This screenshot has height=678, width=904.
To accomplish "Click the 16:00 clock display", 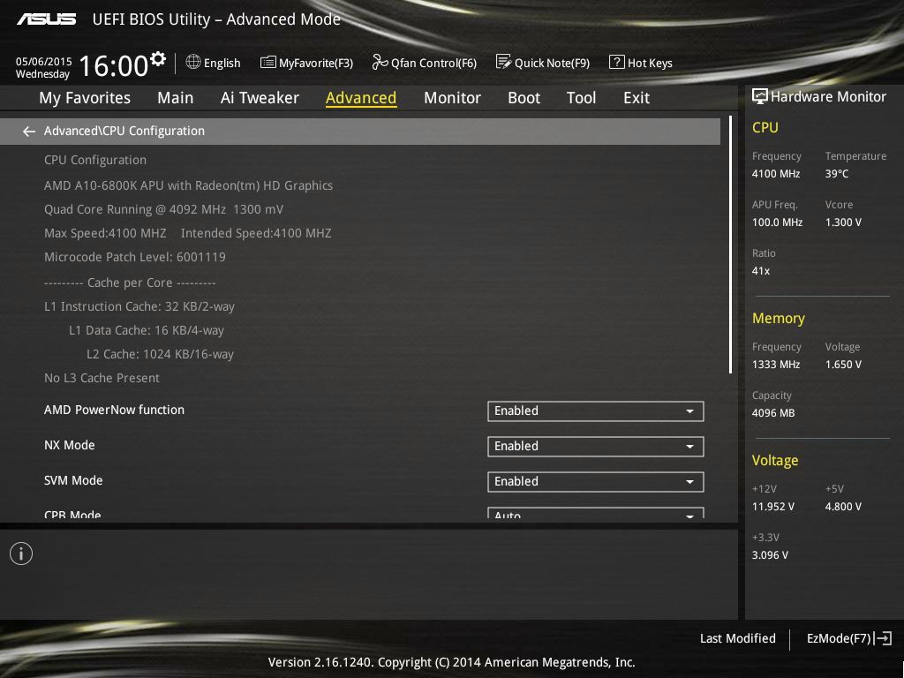I will tap(114, 65).
